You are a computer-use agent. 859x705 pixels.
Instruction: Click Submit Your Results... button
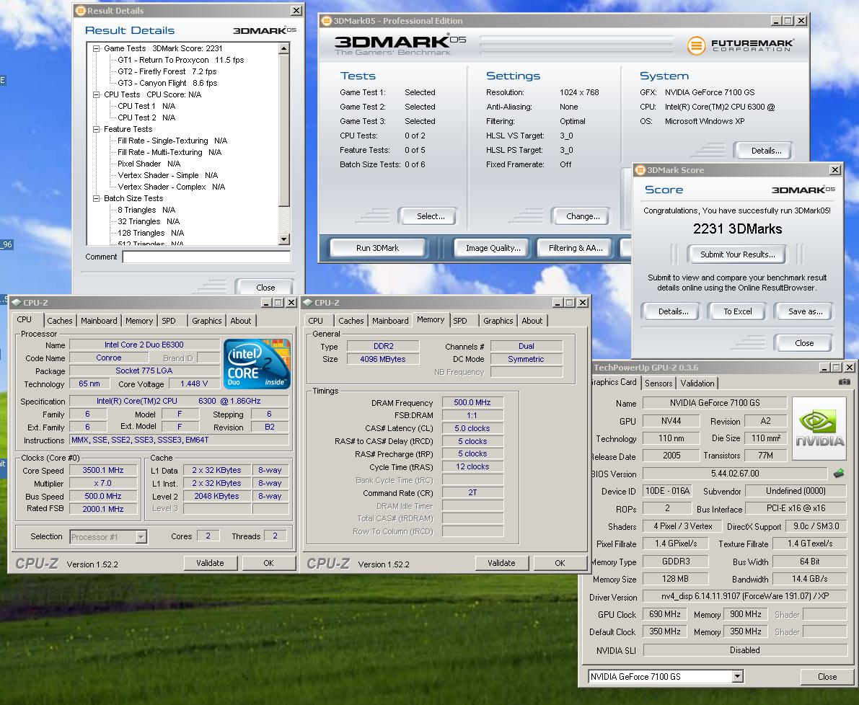tap(737, 254)
